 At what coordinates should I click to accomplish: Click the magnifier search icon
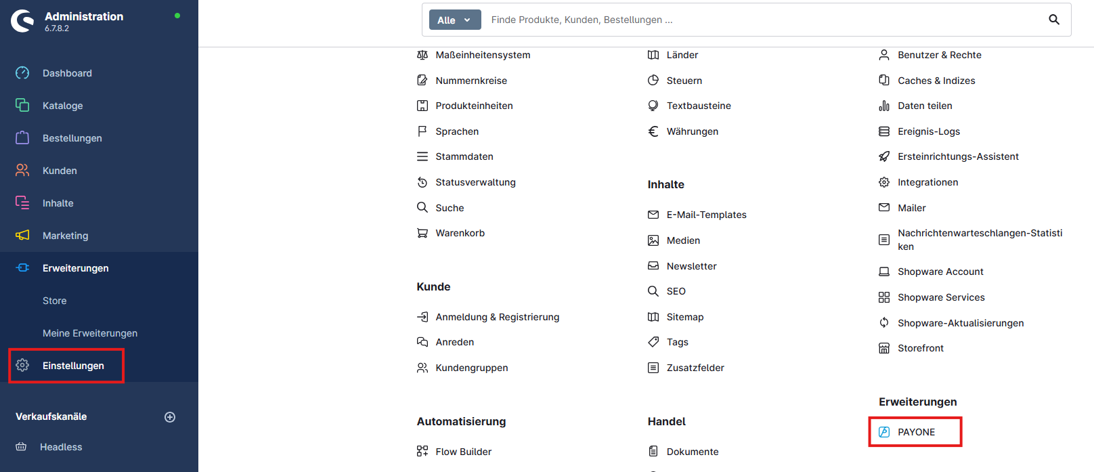(1054, 20)
